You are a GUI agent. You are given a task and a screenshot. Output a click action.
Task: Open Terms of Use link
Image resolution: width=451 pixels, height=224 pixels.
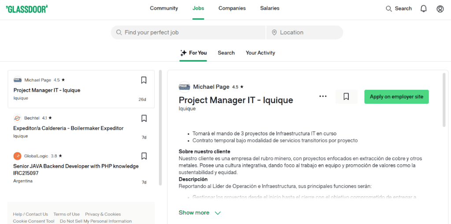tap(67, 214)
